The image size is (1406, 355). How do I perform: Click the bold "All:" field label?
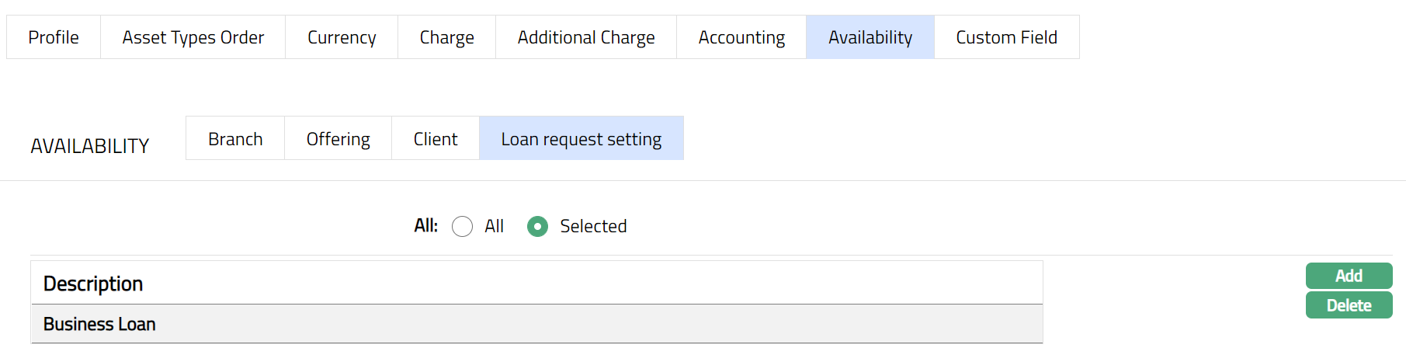point(425,226)
